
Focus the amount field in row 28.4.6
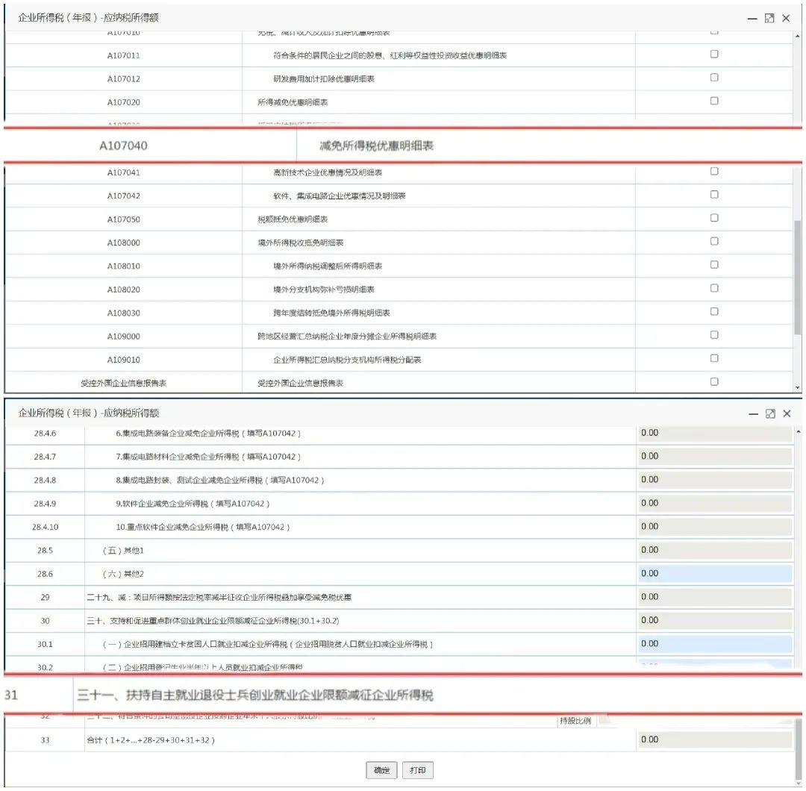(x=714, y=434)
